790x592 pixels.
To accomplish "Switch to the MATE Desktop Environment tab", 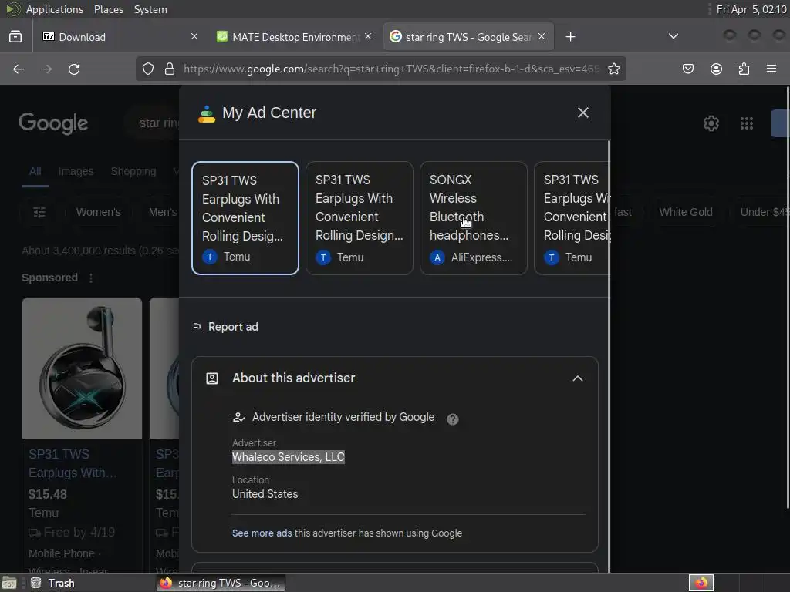I will click(x=295, y=37).
